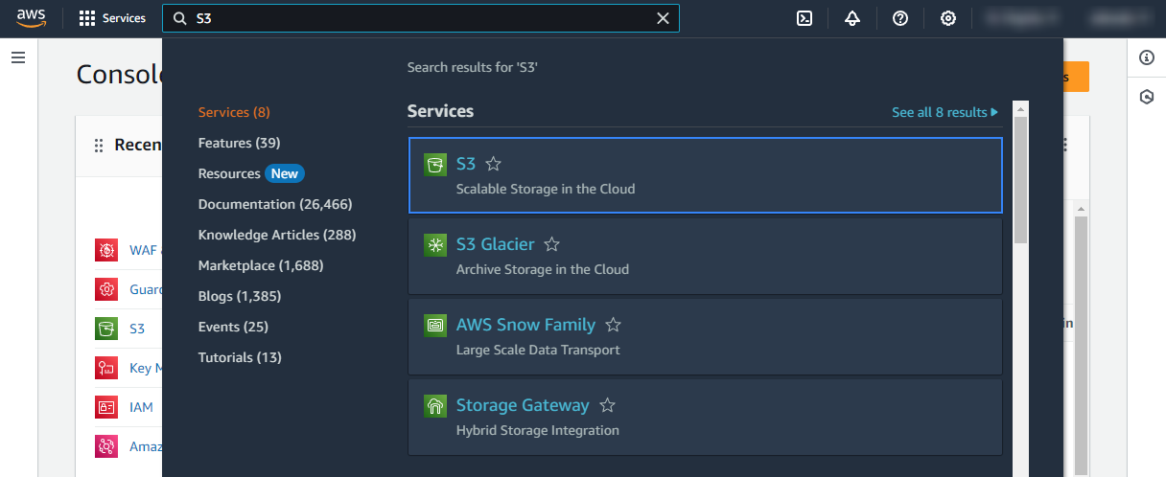Click the AWS logo home icon
Viewport: 1166px width, 477px height.
point(32,18)
